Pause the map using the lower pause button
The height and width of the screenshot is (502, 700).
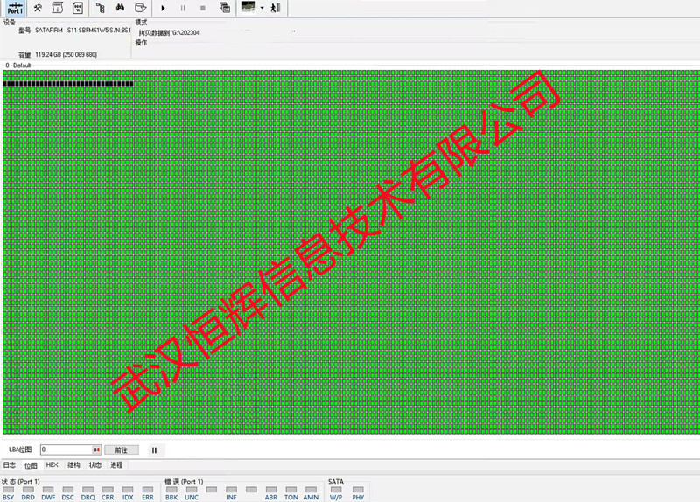click(x=155, y=450)
